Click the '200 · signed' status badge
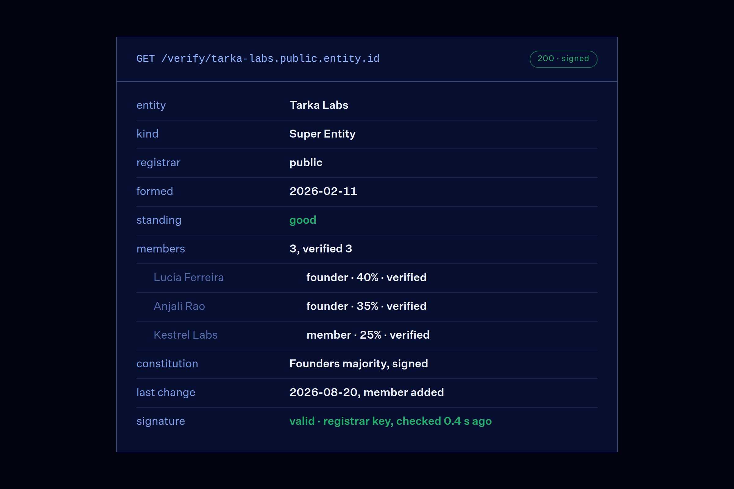Screen dimensions: 734x489 (x=563, y=59)
